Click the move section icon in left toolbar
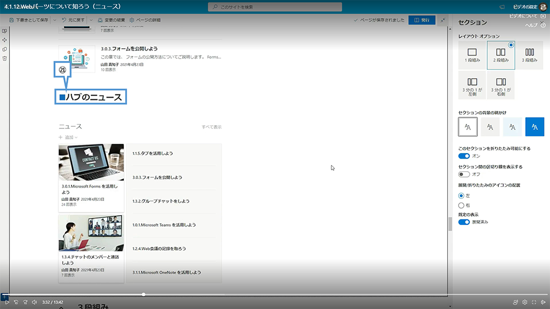Image resolution: width=550 pixels, height=309 pixels. [x=4, y=40]
